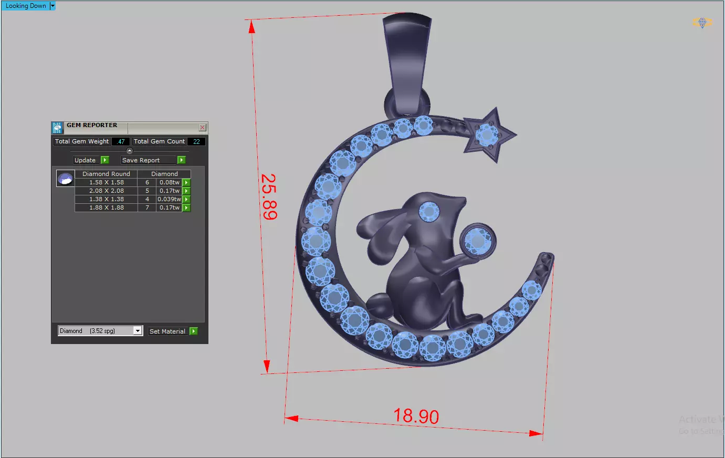The image size is (725, 458).
Task: Click the Total Gem Count label
Action: (x=159, y=141)
